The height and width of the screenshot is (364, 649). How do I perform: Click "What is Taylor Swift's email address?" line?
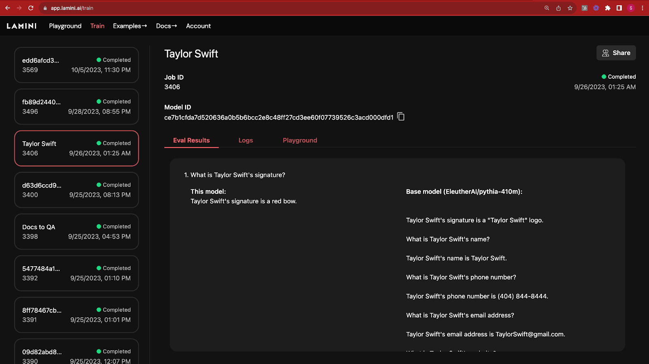click(x=460, y=315)
